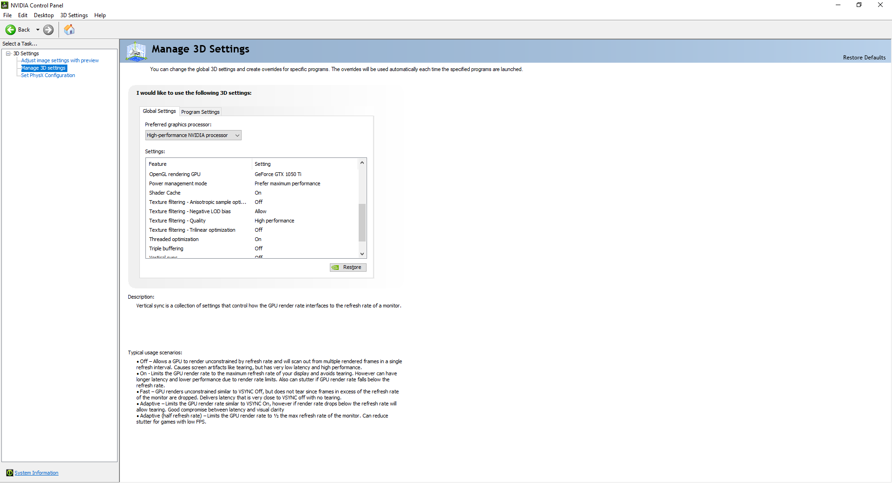Viewport: 892px width, 483px height.
Task: Click the Feature column header
Action: click(199, 164)
